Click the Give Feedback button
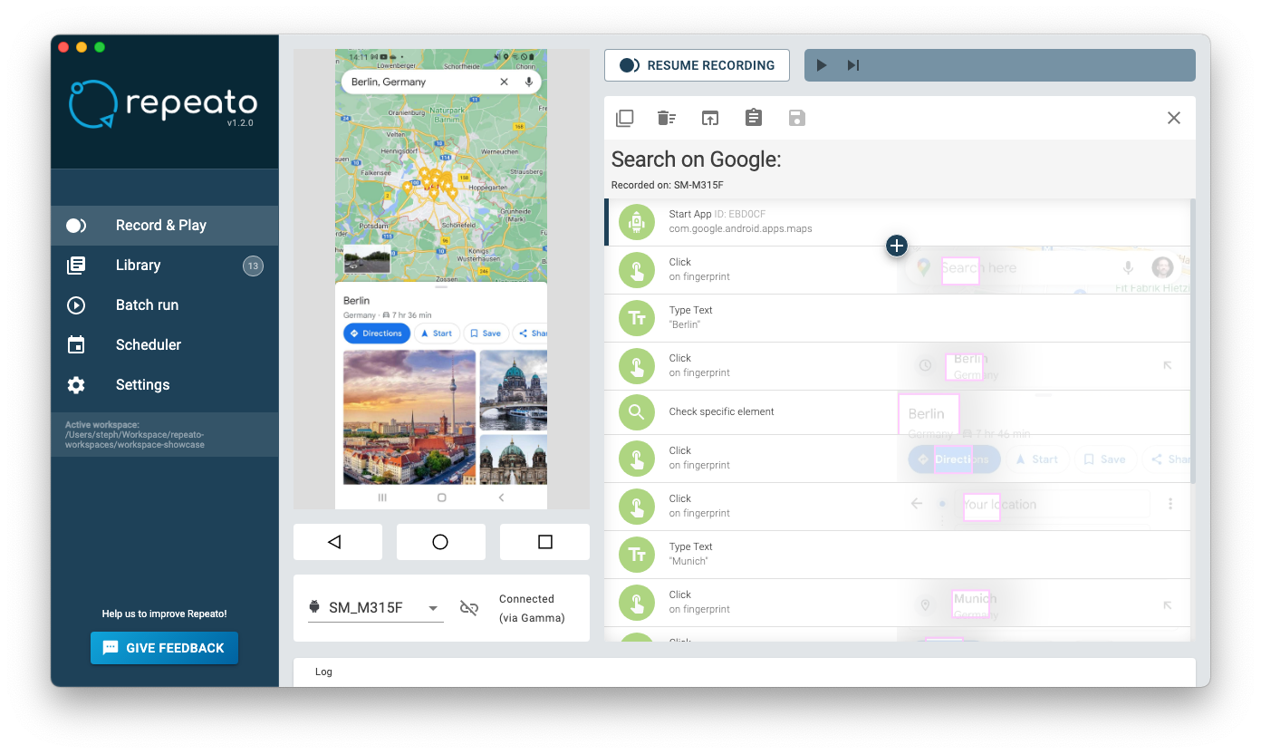The height and width of the screenshot is (754, 1261). pyautogui.click(x=164, y=648)
